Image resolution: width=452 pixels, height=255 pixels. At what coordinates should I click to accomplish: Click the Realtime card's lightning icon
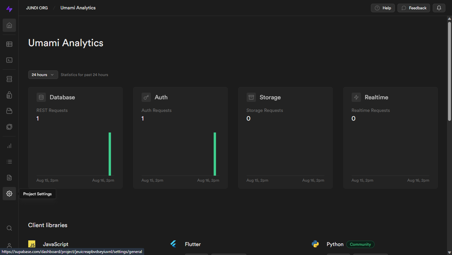coord(356,97)
